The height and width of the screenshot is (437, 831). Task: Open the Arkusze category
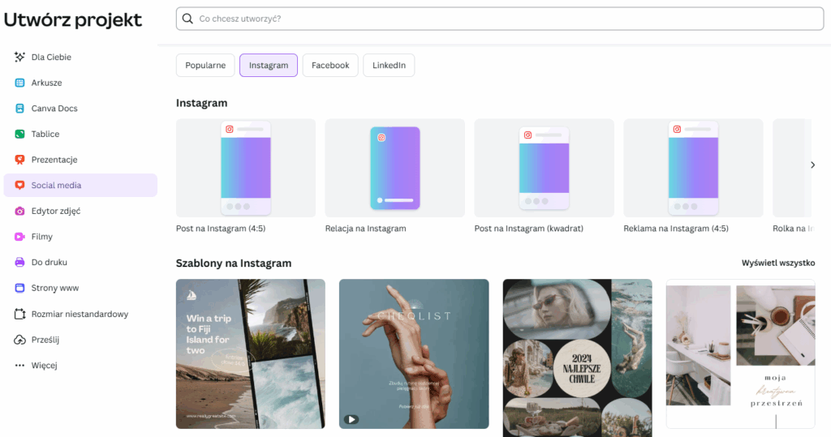click(x=80, y=83)
